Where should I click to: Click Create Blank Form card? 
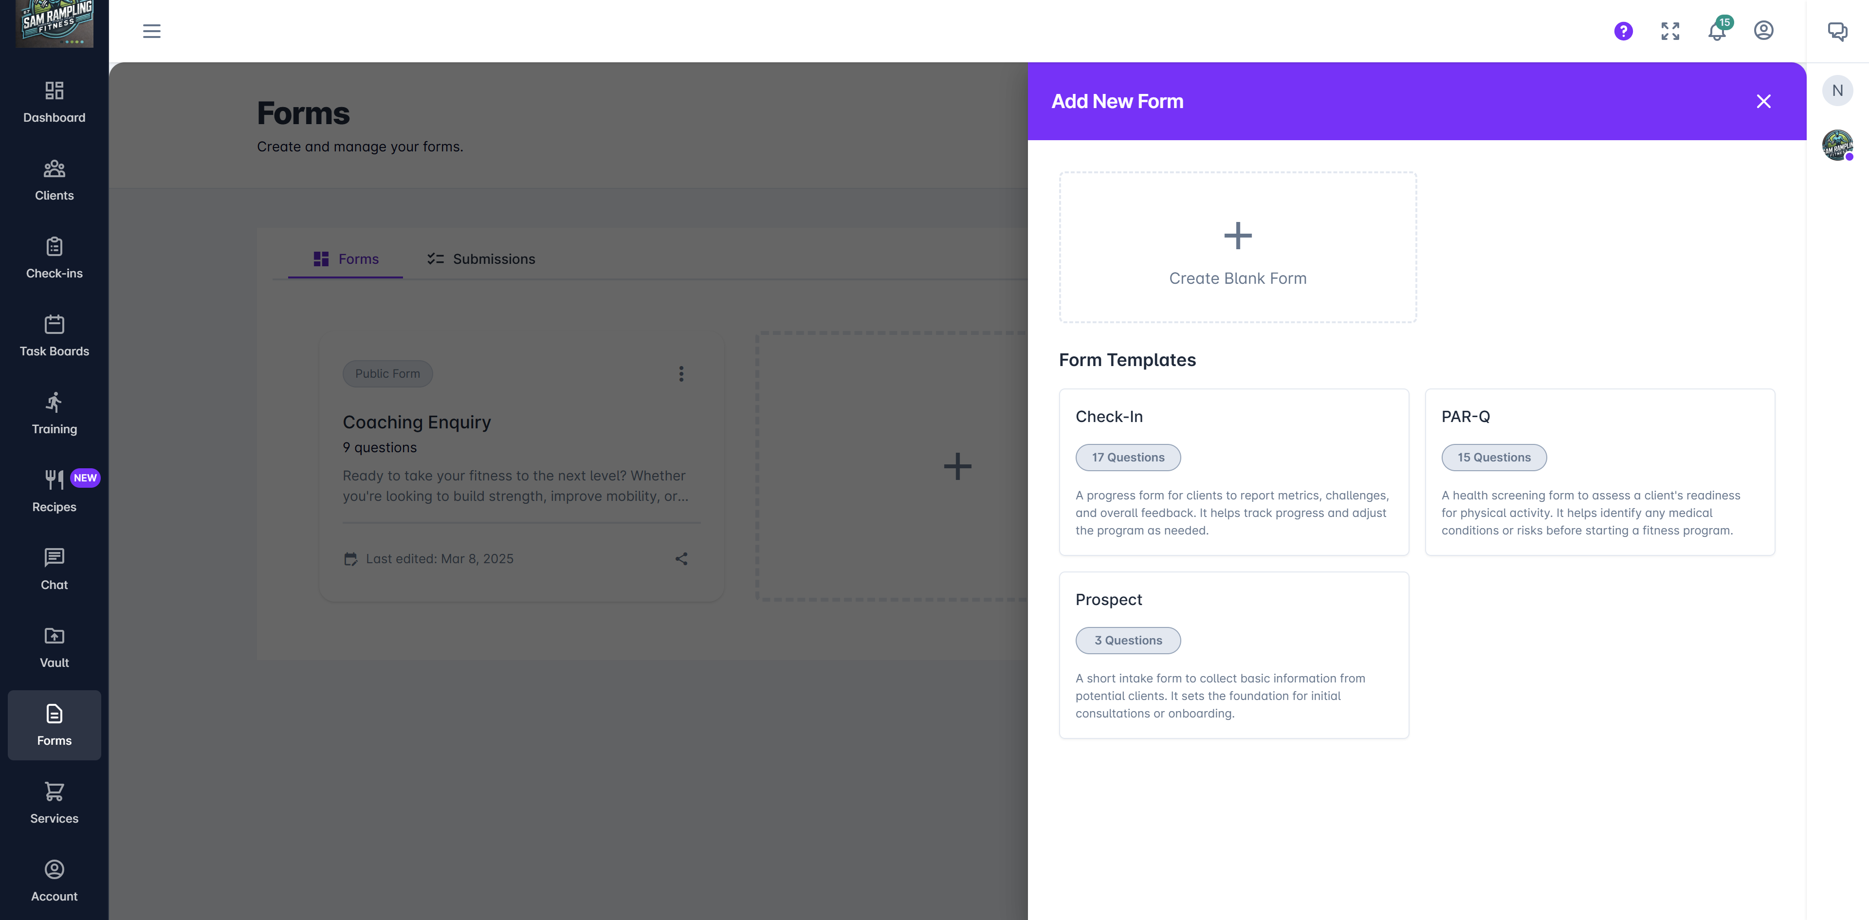point(1237,247)
